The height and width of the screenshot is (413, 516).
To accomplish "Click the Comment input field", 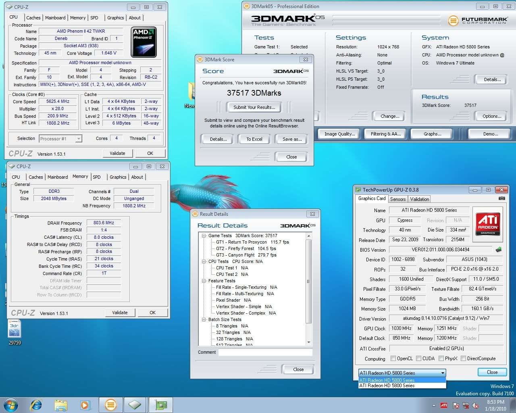I will point(265,352).
